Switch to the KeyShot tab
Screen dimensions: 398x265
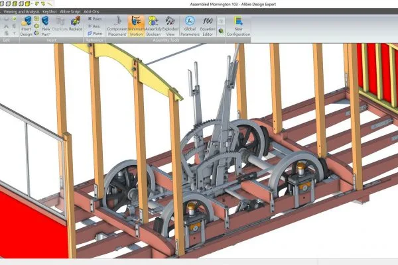coord(50,12)
